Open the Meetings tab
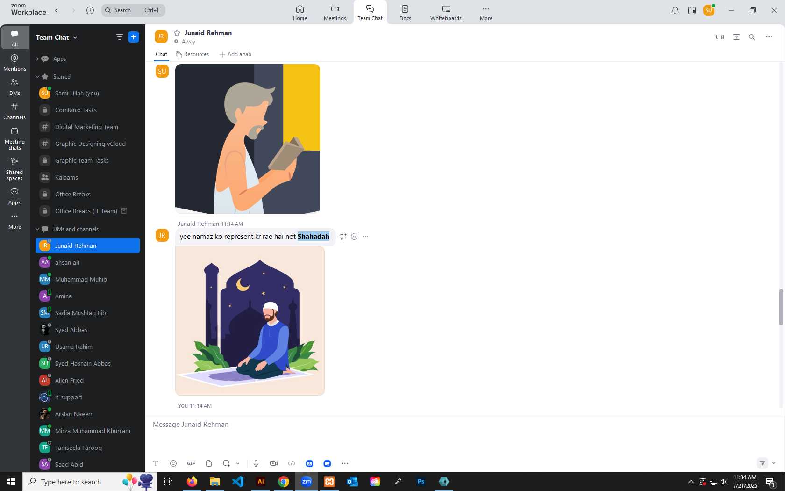The height and width of the screenshot is (491, 785). (x=335, y=13)
